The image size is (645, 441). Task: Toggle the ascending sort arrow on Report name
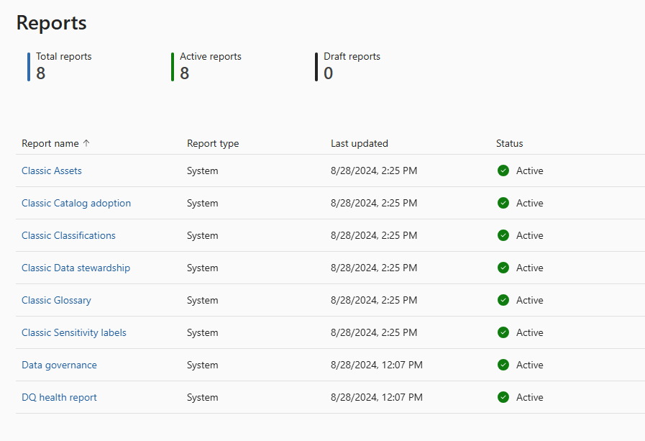pos(86,143)
